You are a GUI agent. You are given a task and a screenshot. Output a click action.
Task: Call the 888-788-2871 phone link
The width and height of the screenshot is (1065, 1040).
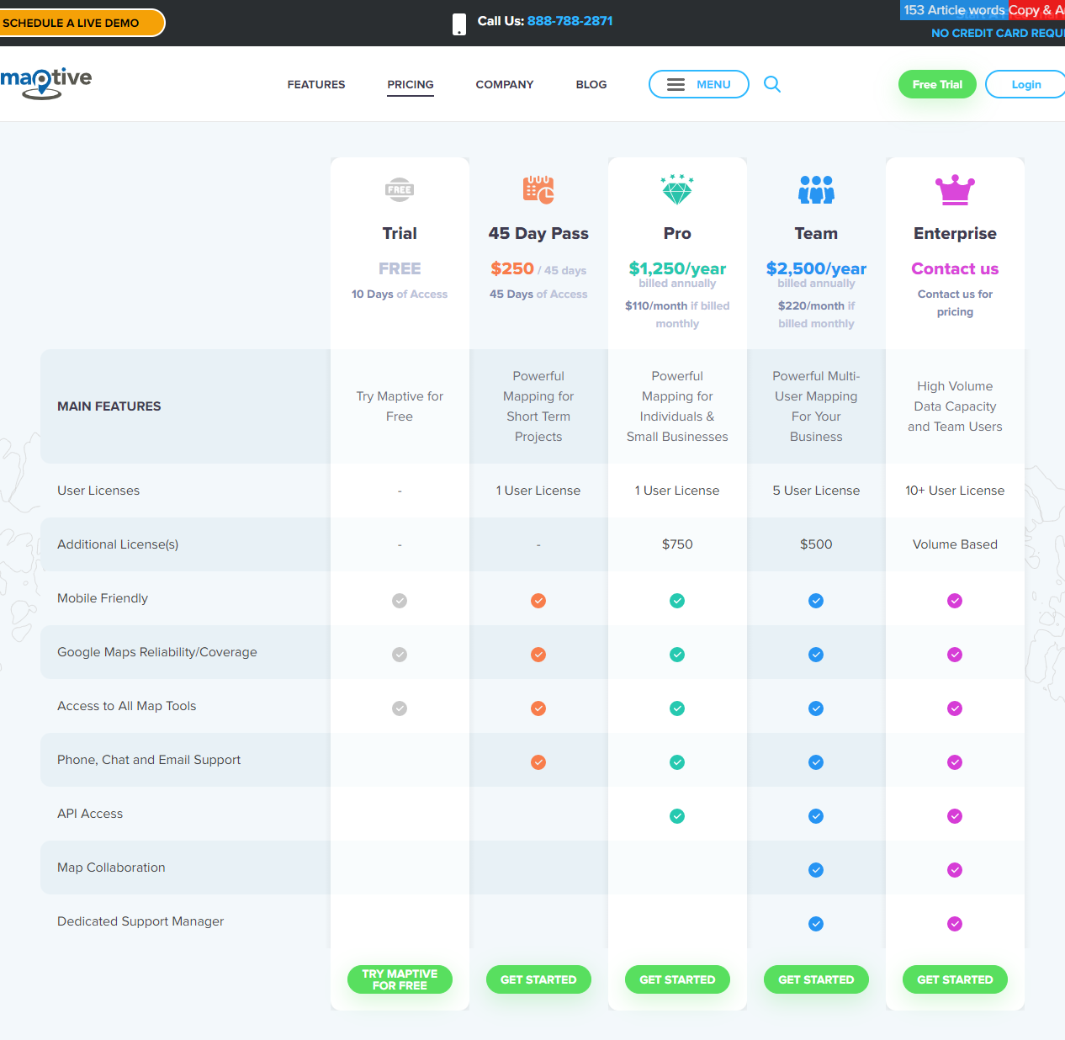(570, 21)
